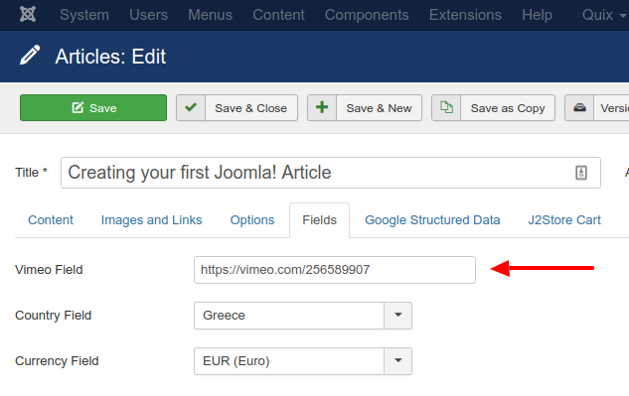The image size is (629, 396).
Task: Open the Content top menu
Action: coord(278,15)
